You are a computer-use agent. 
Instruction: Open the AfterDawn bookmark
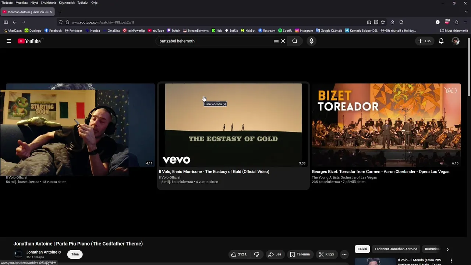(13, 31)
